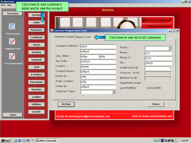
Task: Select the Shriv Commedi taskbar item
Action: pyautogui.click(x=47, y=141)
